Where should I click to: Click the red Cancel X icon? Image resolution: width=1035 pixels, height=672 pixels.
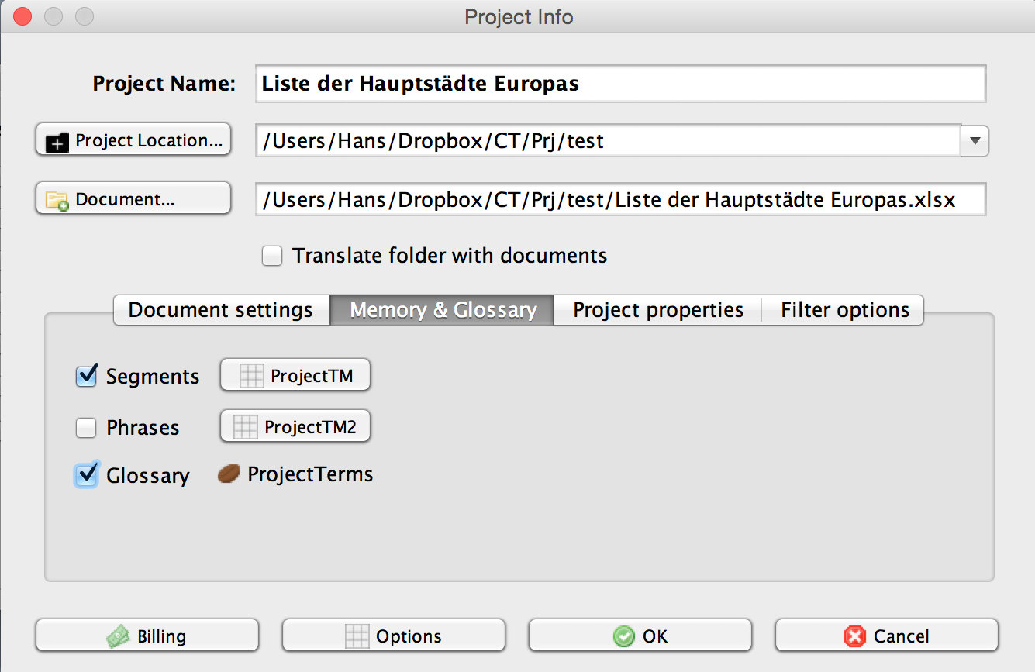855,637
